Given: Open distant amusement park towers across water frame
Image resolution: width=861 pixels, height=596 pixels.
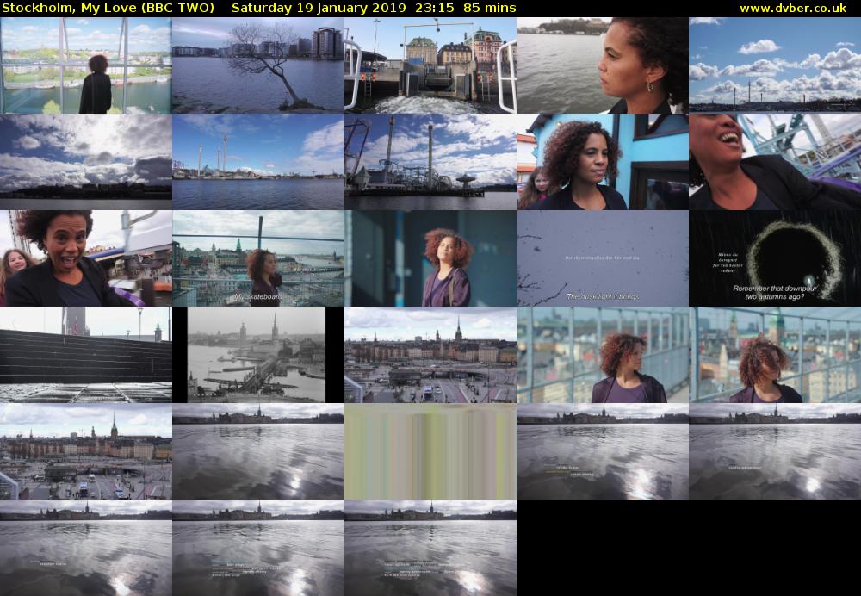Looking at the screenshot, I should (x=258, y=162).
